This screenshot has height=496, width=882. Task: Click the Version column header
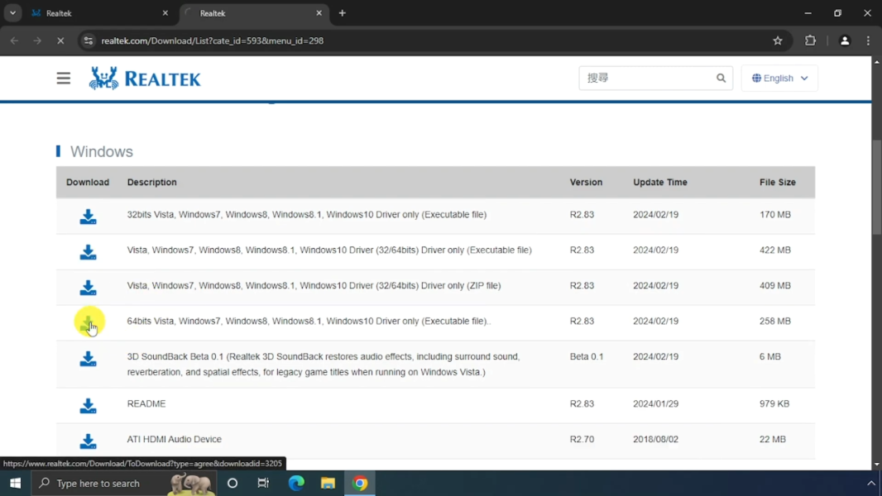point(586,182)
